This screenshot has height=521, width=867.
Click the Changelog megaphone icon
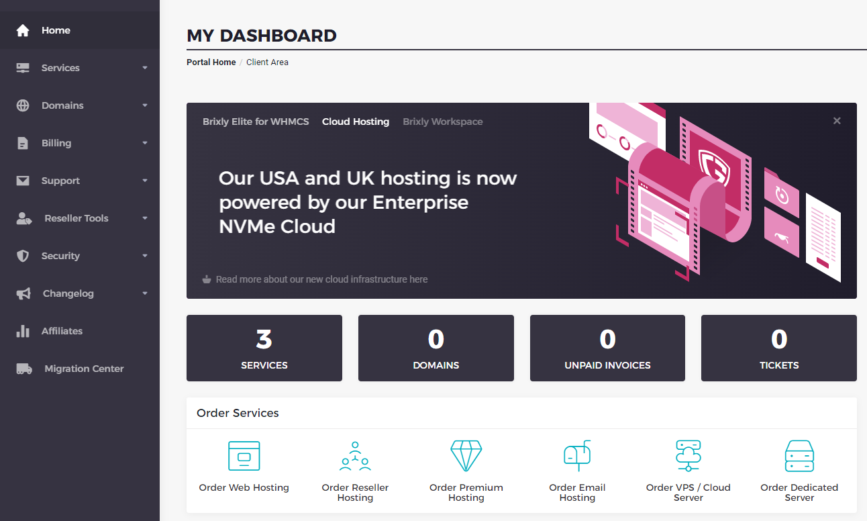pyautogui.click(x=23, y=293)
